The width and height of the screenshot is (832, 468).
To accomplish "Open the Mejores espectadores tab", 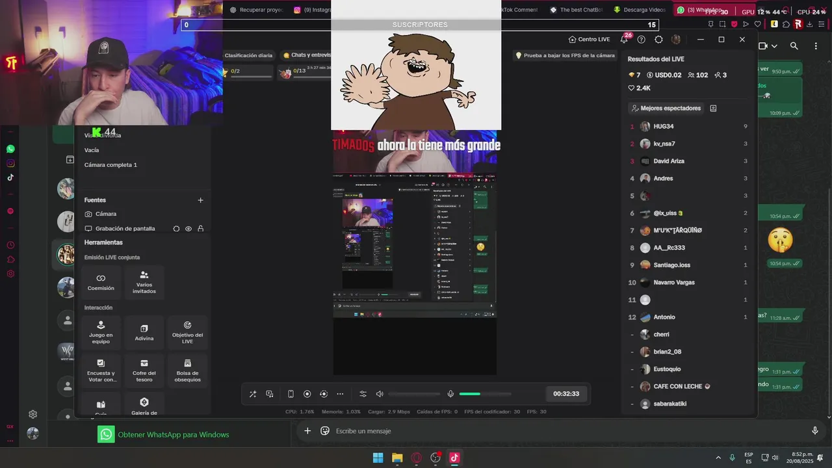I will pos(666,108).
